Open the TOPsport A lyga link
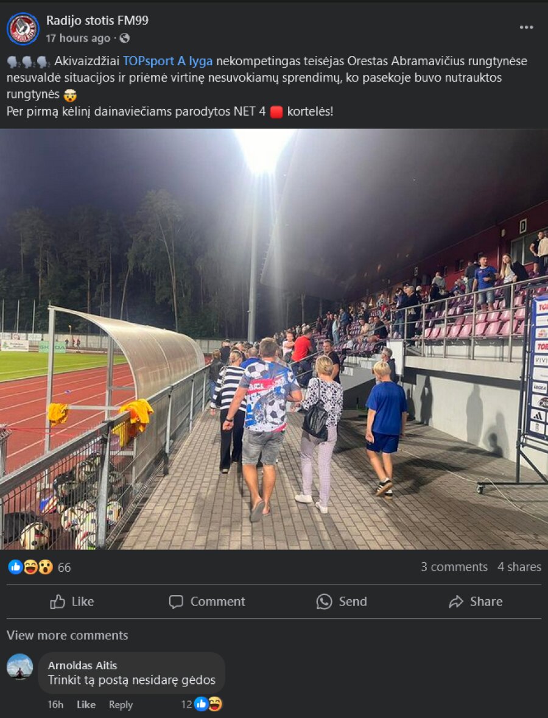The width and height of the screenshot is (548, 718). point(167,62)
